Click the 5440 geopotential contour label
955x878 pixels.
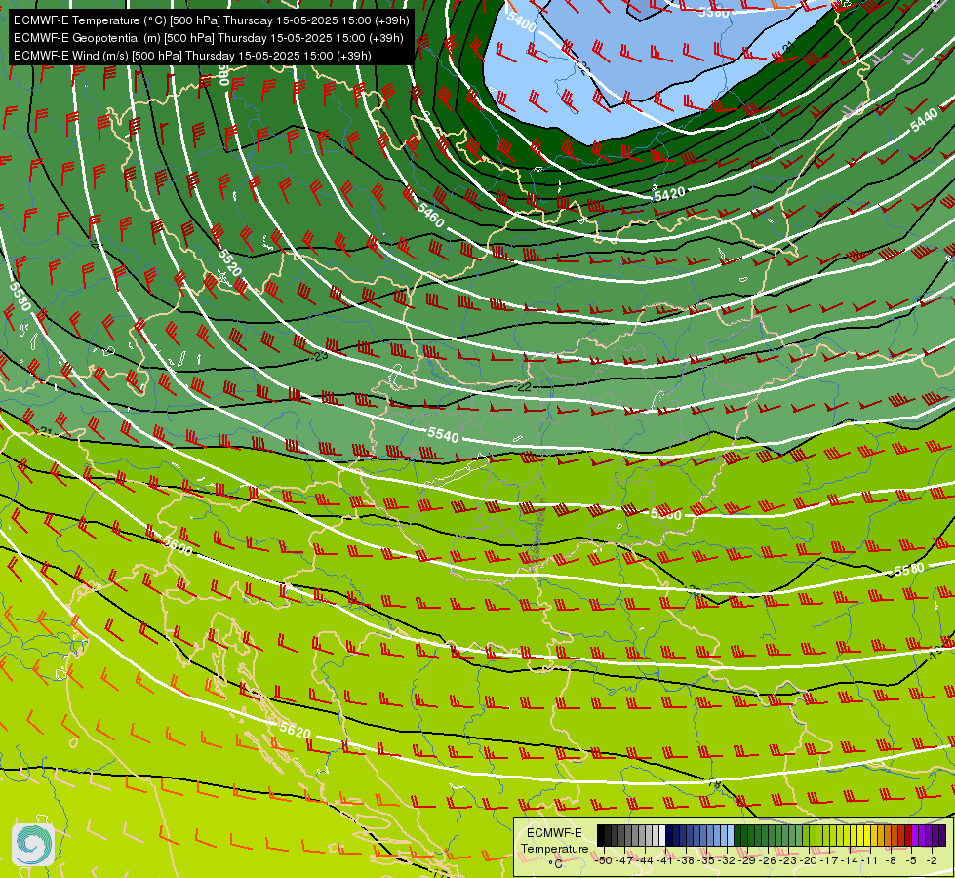click(x=924, y=121)
